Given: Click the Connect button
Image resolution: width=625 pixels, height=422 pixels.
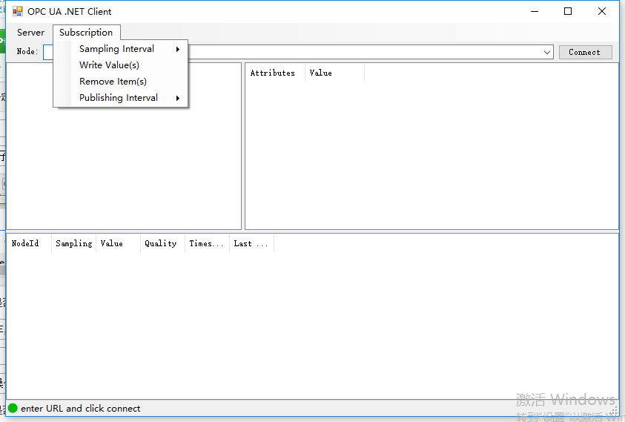Looking at the screenshot, I should pos(585,52).
